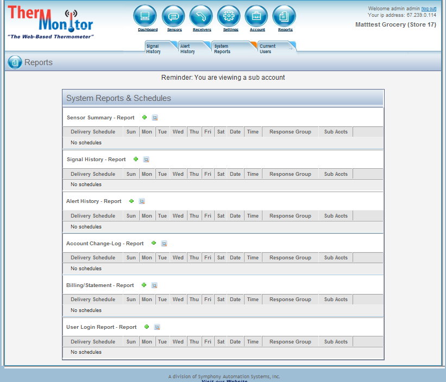Click the log out link

tap(429, 9)
